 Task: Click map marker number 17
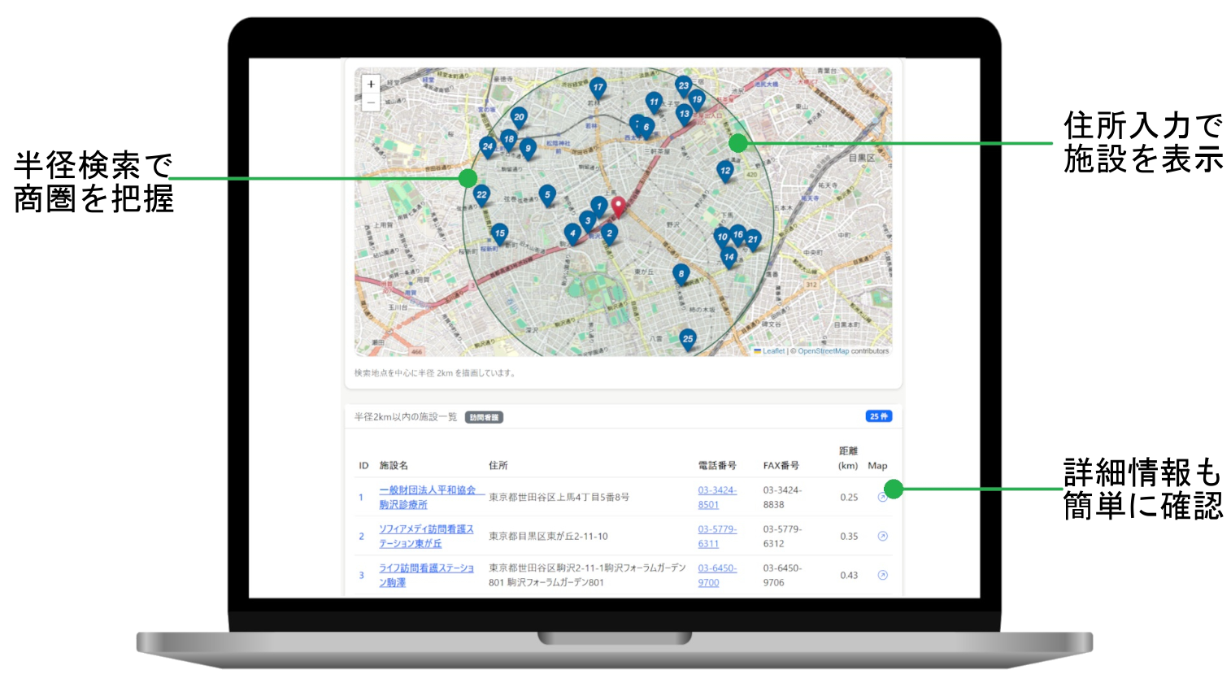598,88
